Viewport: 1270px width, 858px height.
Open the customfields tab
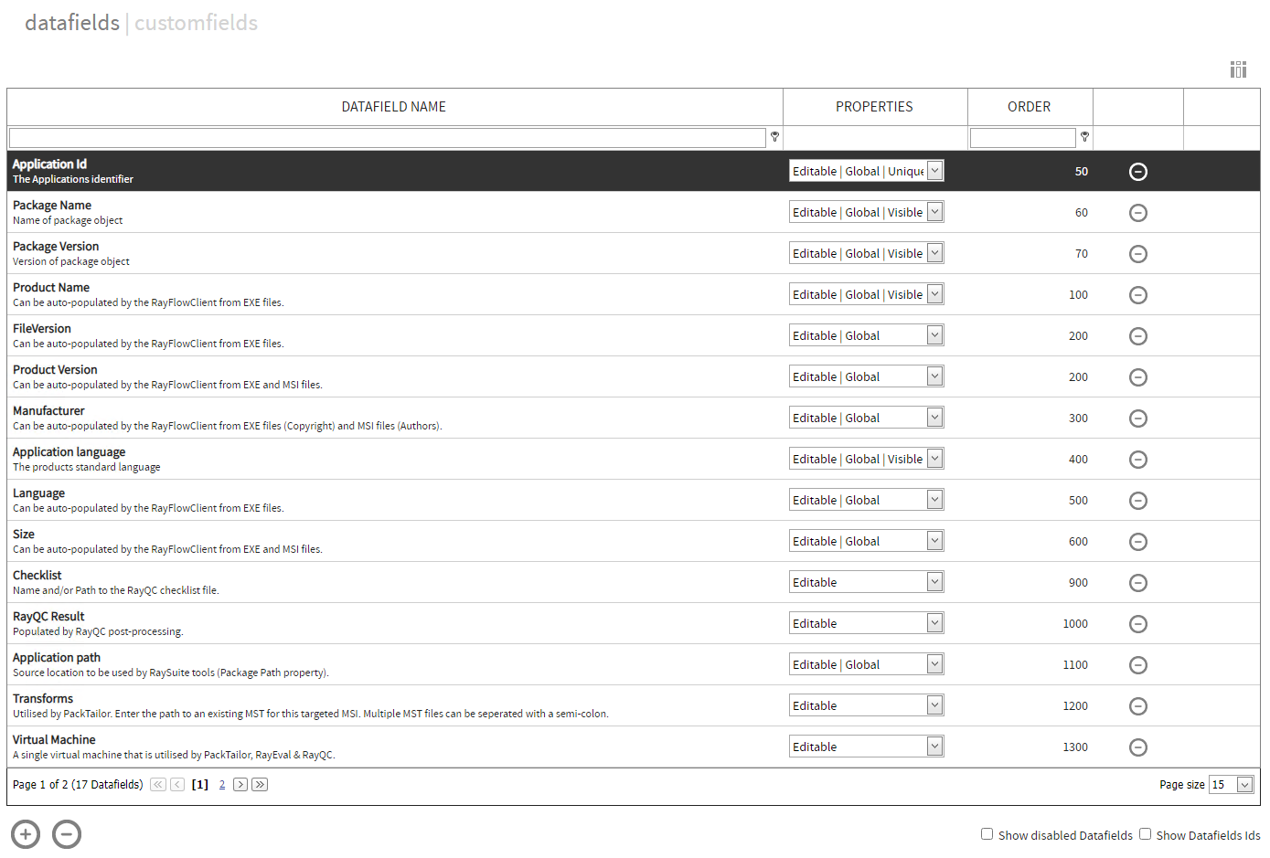coord(196,23)
